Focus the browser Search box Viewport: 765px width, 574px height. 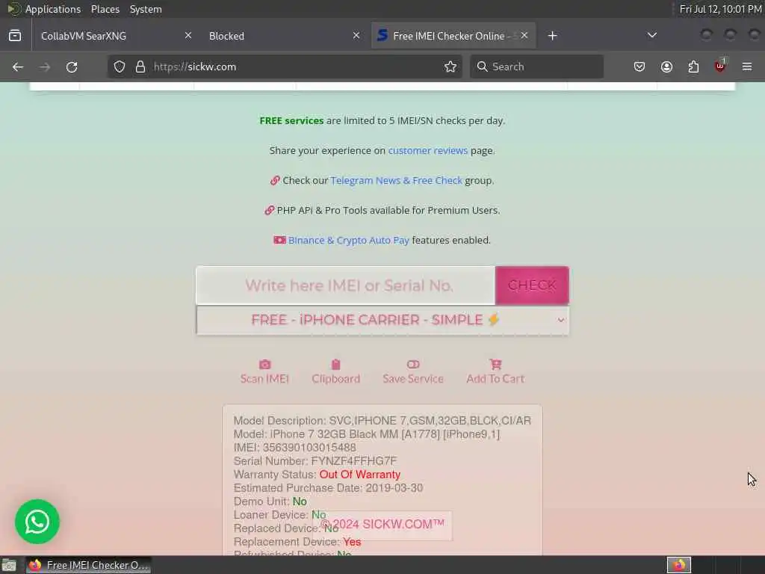(x=536, y=67)
